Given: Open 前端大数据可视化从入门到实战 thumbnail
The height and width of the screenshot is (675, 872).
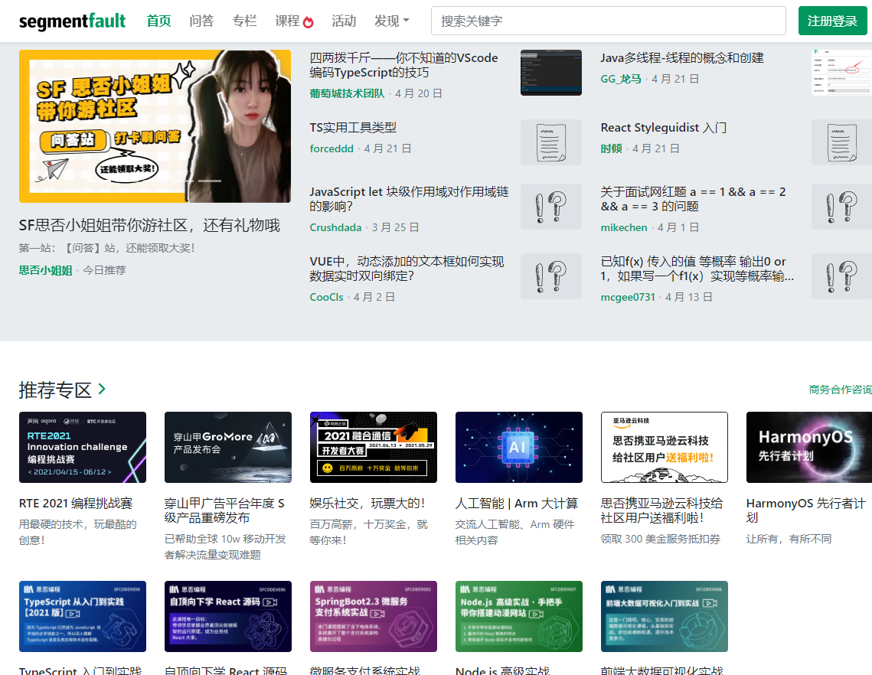Looking at the screenshot, I should coord(664,616).
